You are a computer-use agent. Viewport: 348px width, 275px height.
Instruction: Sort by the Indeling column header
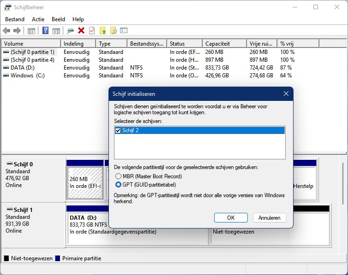[78, 44]
